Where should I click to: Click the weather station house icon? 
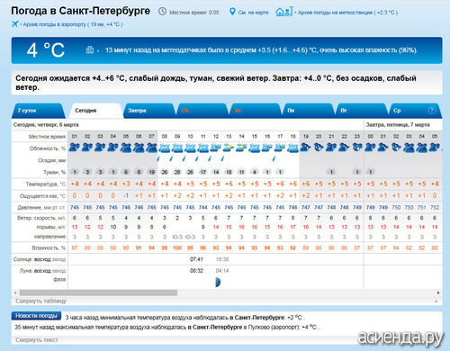point(284,12)
